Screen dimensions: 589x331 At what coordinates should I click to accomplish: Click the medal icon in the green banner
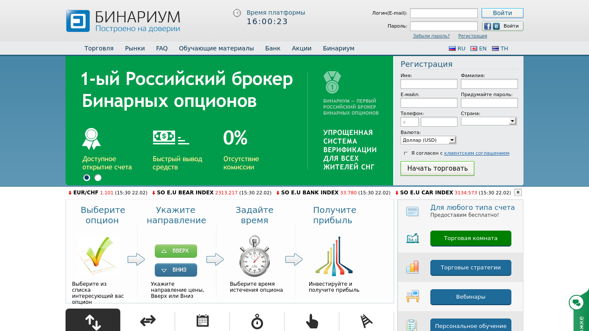pyautogui.click(x=332, y=82)
